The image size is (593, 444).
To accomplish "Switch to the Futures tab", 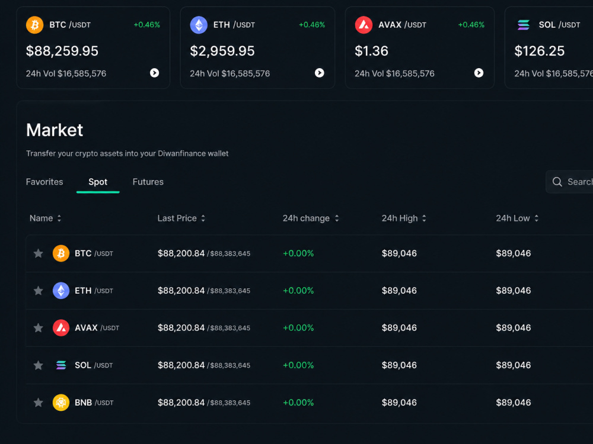I will click(x=148, y=182).
